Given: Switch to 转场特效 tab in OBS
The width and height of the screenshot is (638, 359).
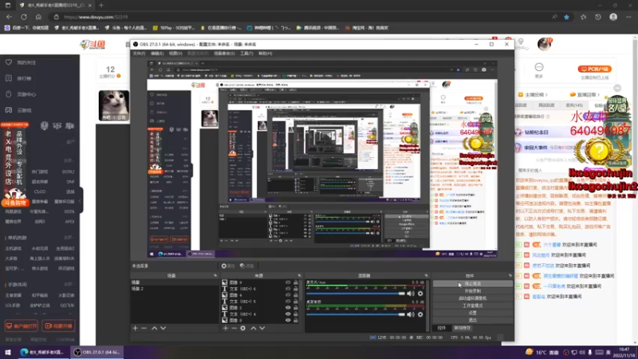Looking at the screenshot, I should (x=463, y=328).
